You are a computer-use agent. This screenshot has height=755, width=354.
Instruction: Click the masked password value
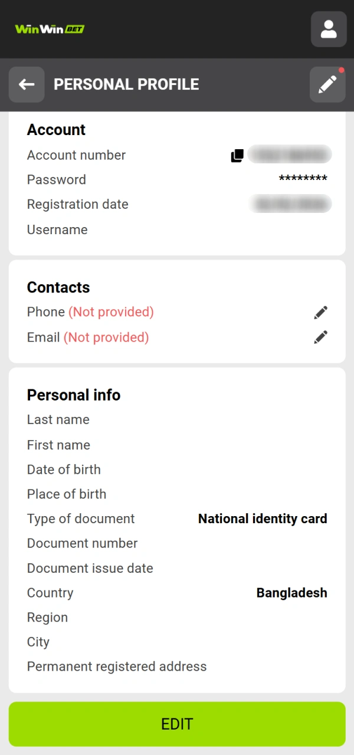click(x=303, y=180)
